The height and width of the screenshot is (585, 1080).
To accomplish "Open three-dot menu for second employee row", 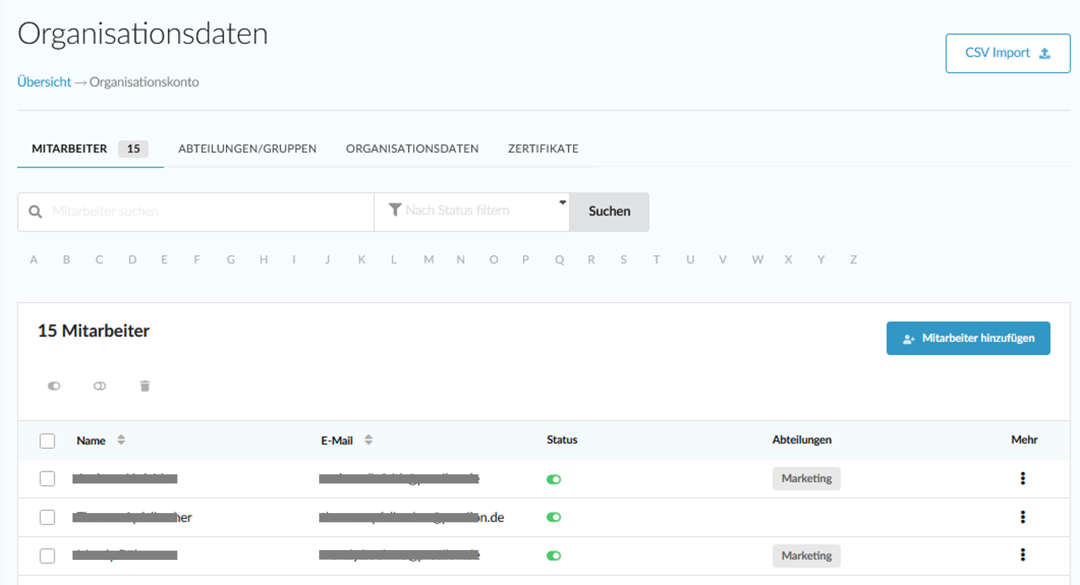I will (1023, 517).
